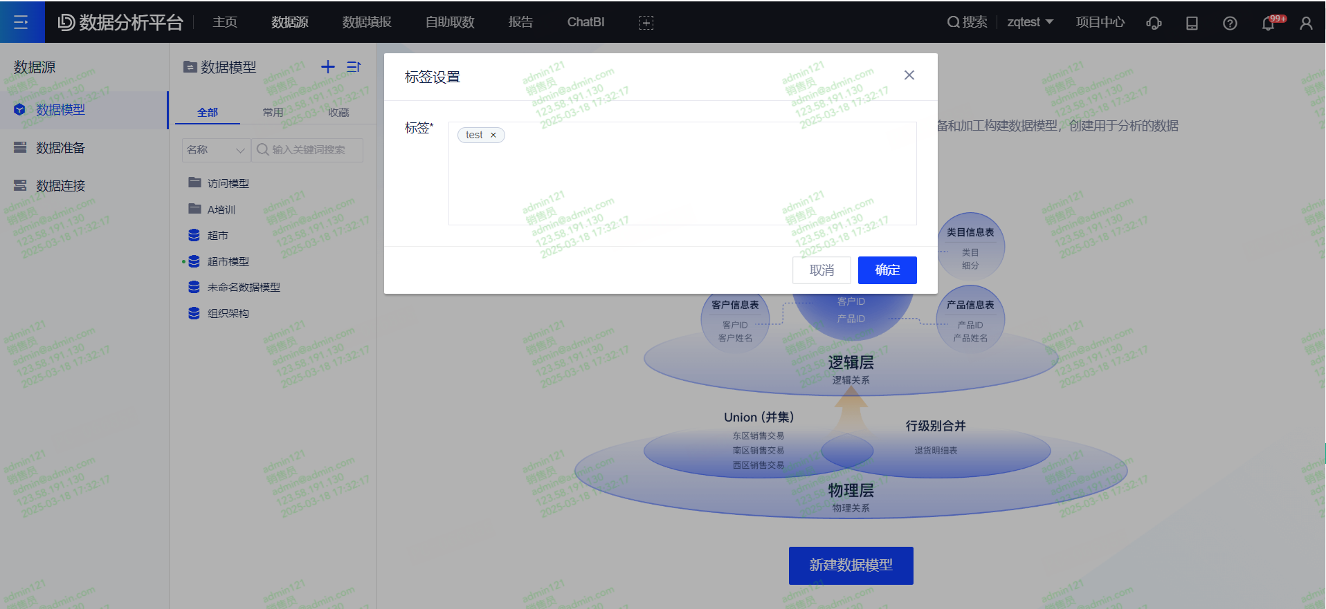The width and height of the screenshot is (1326, 609).
Task: Open the customer service headset icon
Action: 1154,23
